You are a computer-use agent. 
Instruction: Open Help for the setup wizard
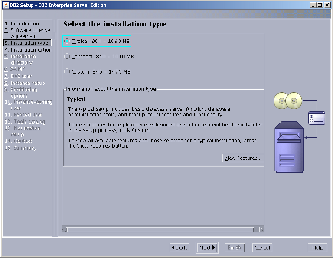[317, 248]
